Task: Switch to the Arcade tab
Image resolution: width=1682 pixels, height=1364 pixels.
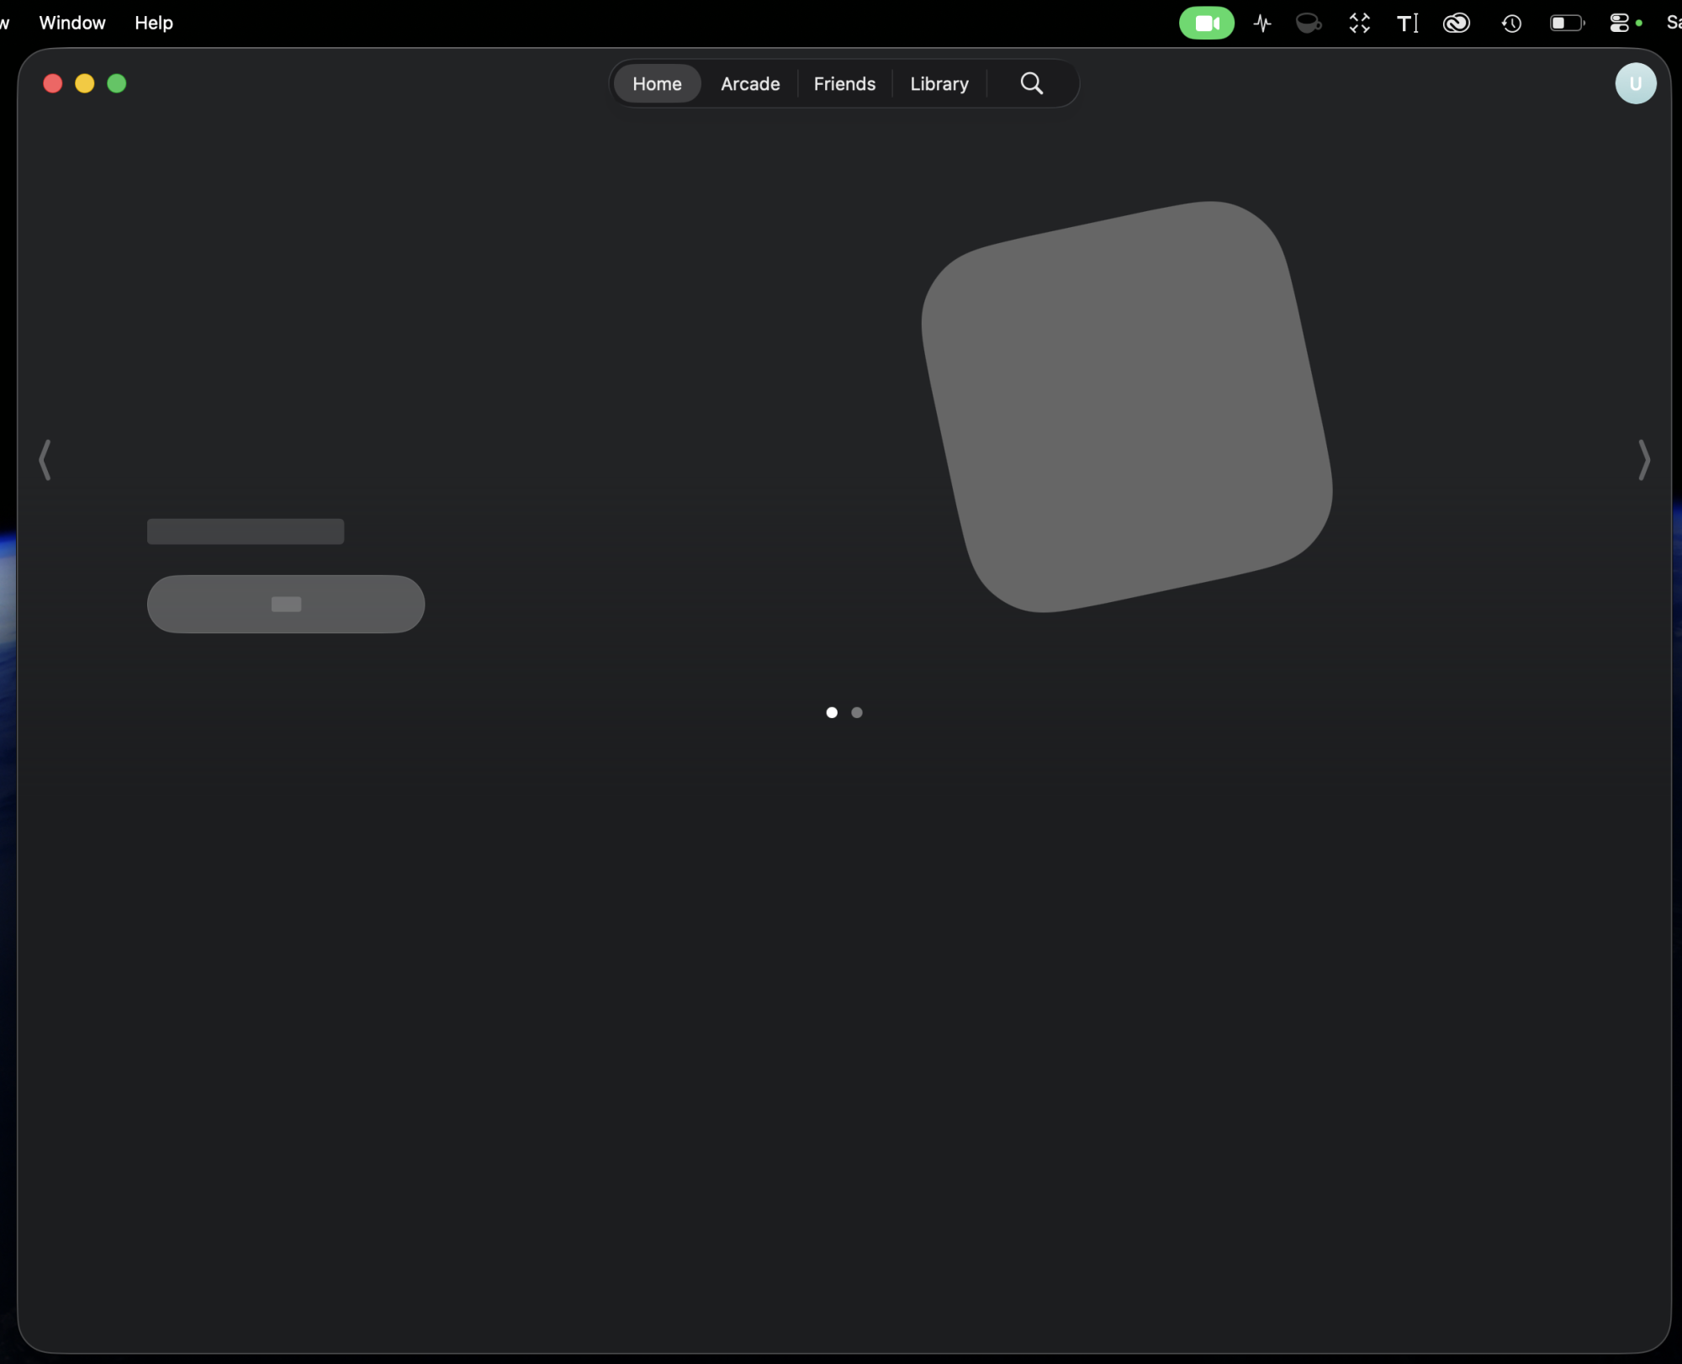Action: point(749,83)
